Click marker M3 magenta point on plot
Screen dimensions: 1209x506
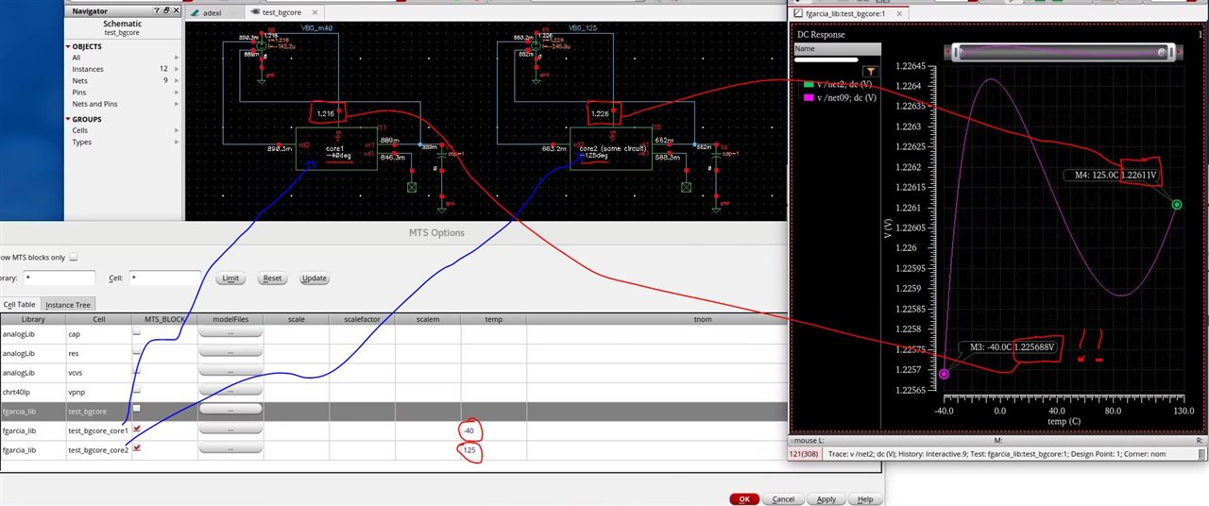(x=944, y=375)
